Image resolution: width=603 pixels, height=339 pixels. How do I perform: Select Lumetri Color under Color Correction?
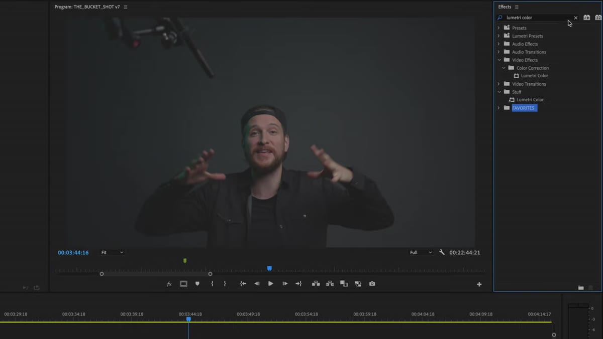coord(534,76)
